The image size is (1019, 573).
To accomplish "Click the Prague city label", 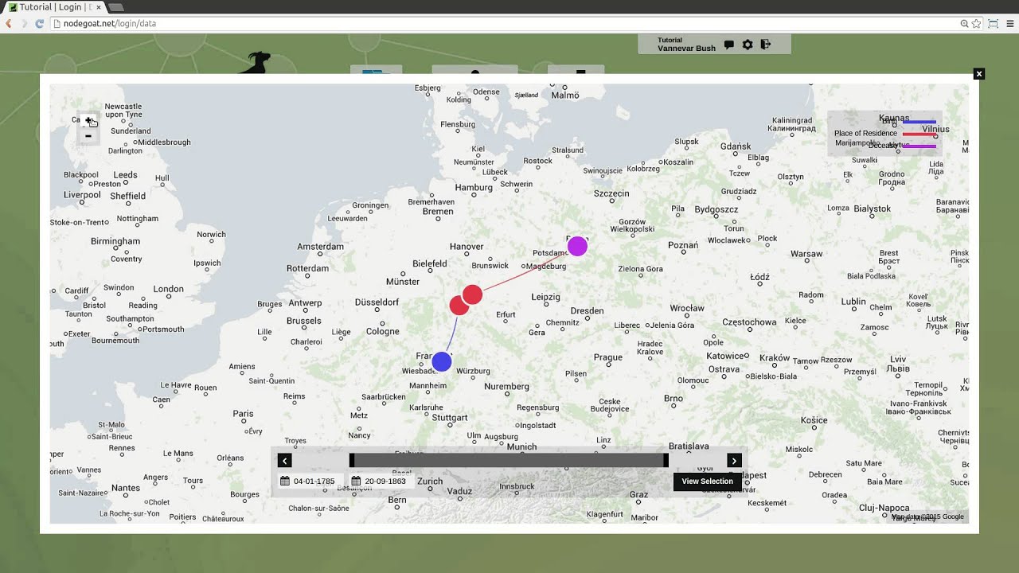I will click(x=608, y=357).
